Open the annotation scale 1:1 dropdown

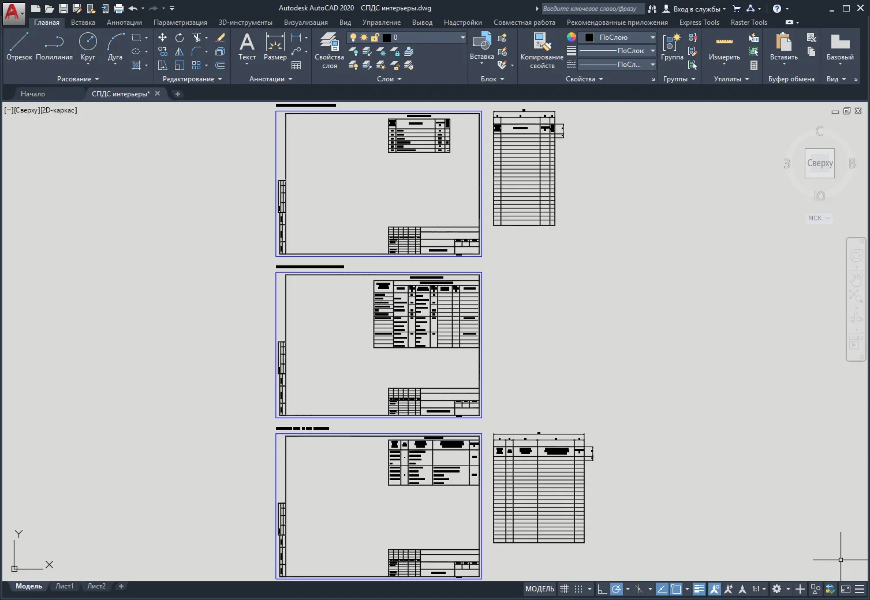759,589
